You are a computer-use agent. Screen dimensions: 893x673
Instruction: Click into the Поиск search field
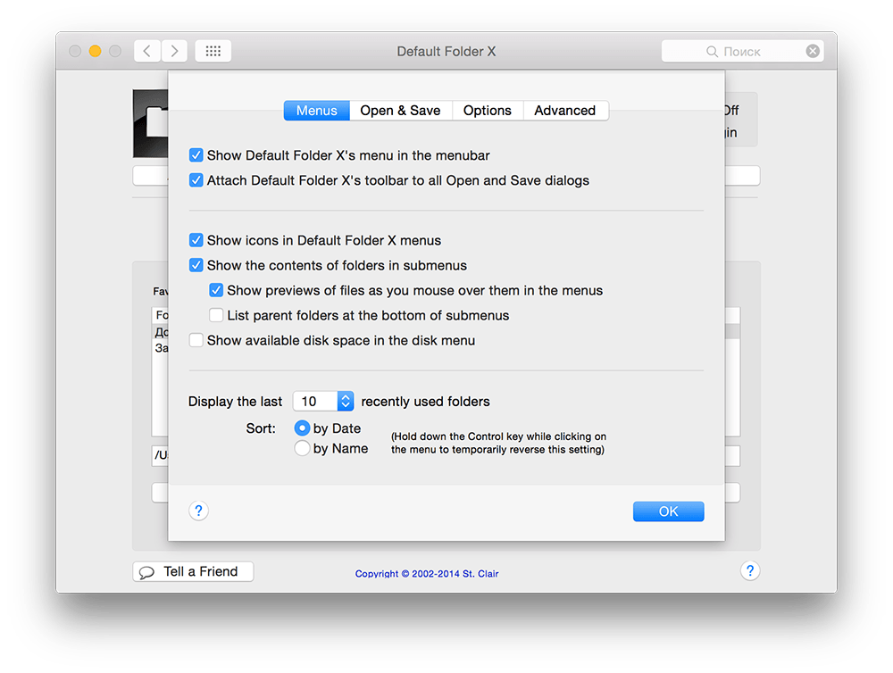pyautogui.click(x=743, y=51)
